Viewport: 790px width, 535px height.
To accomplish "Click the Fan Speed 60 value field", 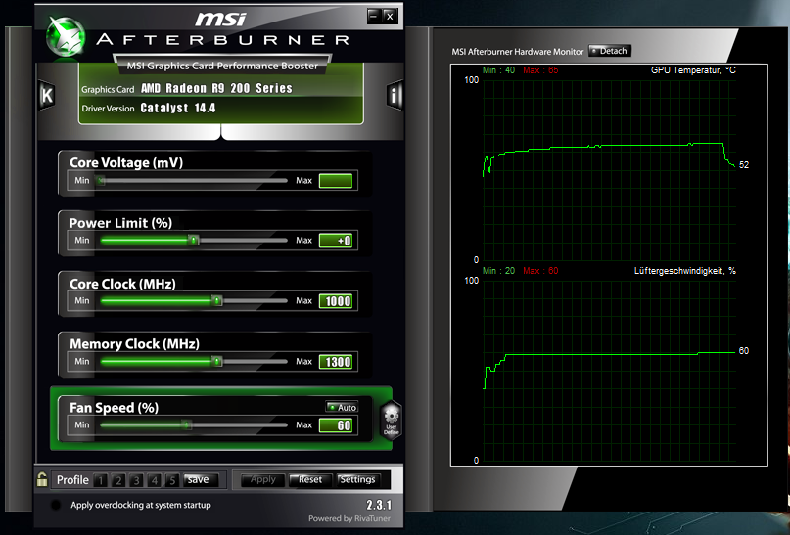I will point(336,425).
